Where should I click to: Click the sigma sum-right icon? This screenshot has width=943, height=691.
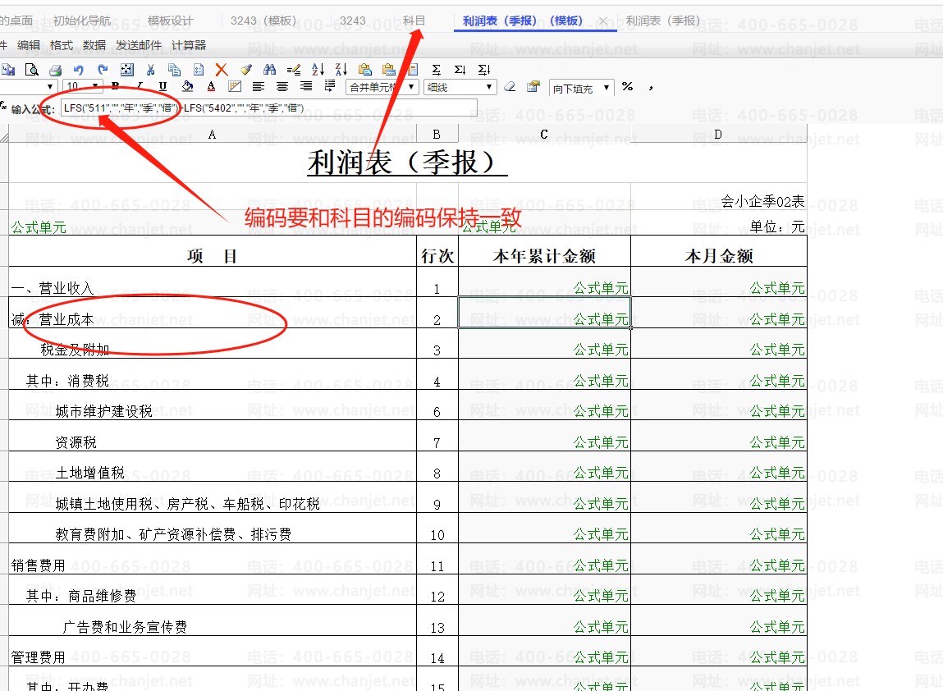click(x=460, y=70)
